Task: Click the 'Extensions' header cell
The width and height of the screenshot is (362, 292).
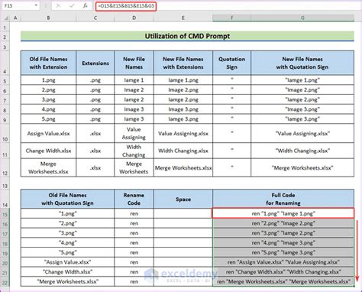Action: click(x=95, y=63)
